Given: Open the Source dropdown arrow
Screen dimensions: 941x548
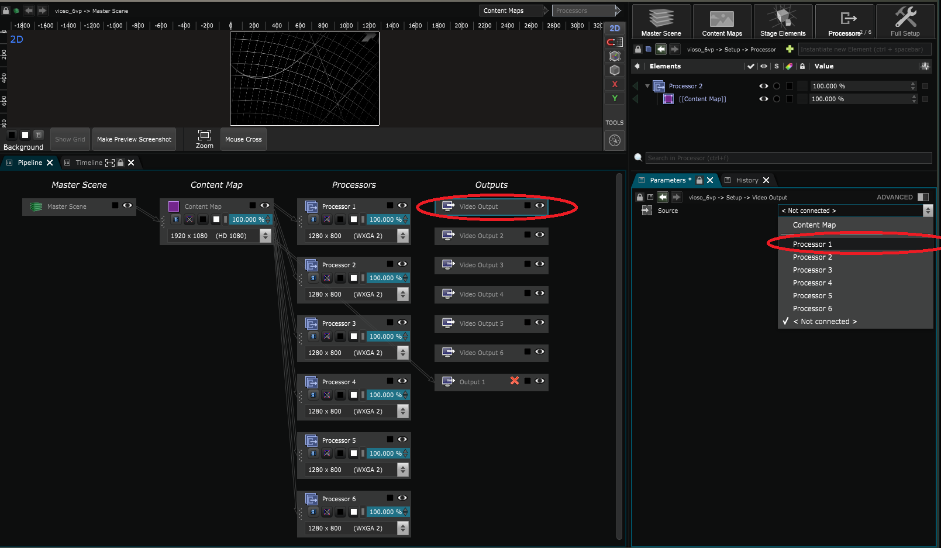Looking at the screenshot, I should [928, 211].
